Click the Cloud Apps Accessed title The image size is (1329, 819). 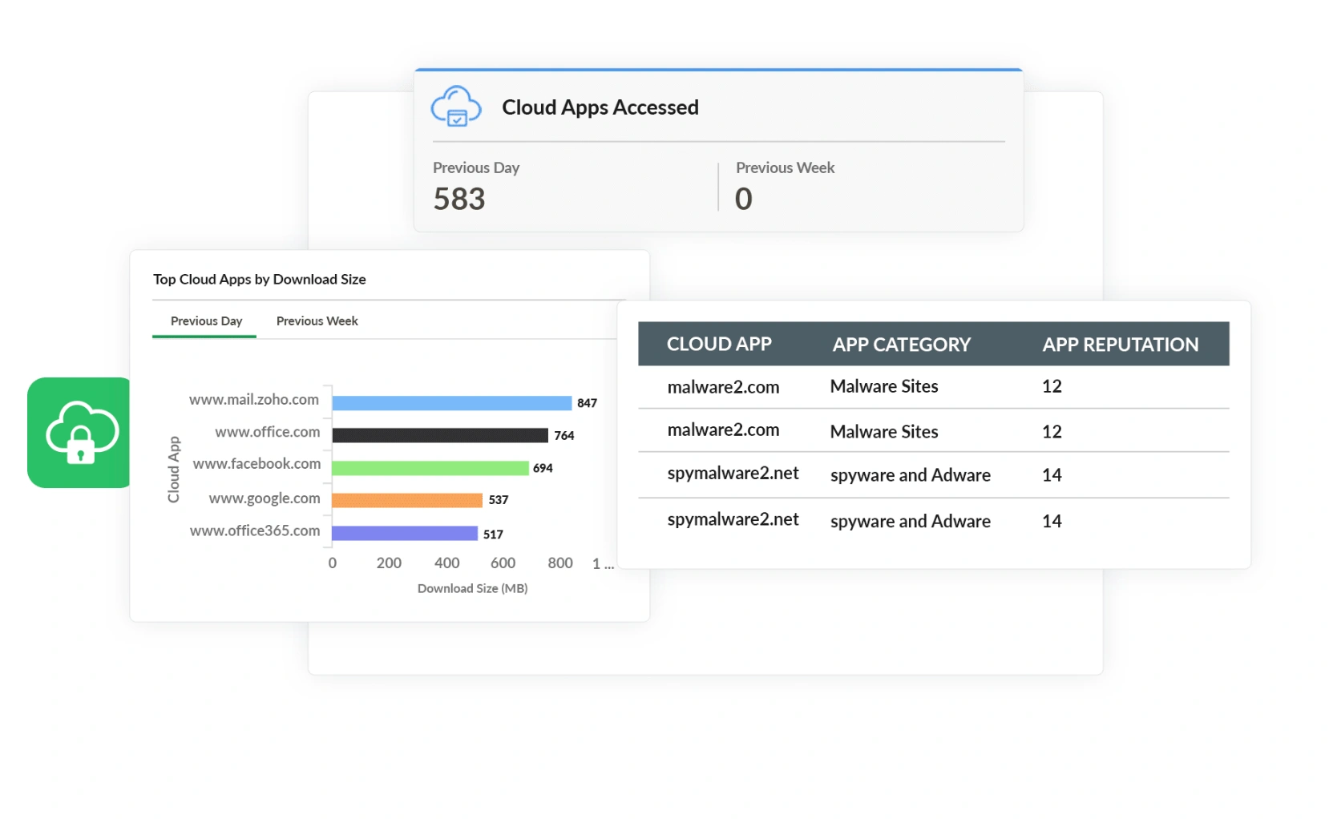(x=600, y=107)
